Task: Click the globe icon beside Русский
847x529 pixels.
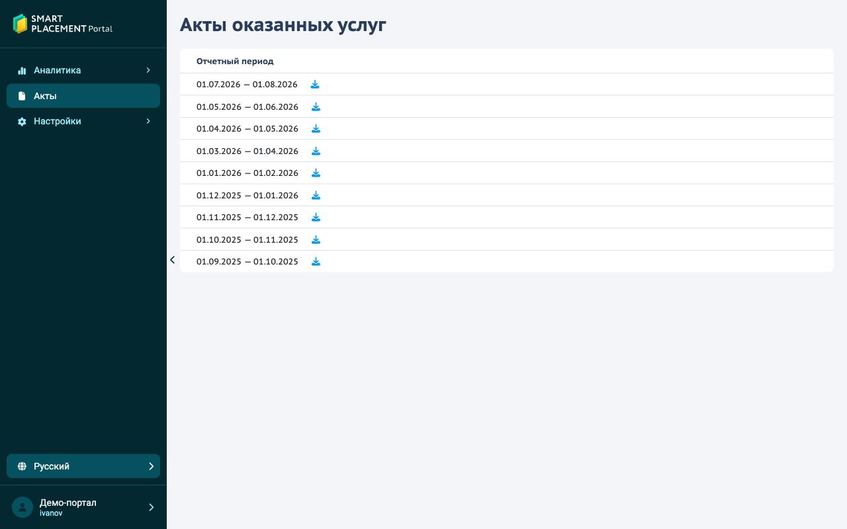Action: [22, 466]
